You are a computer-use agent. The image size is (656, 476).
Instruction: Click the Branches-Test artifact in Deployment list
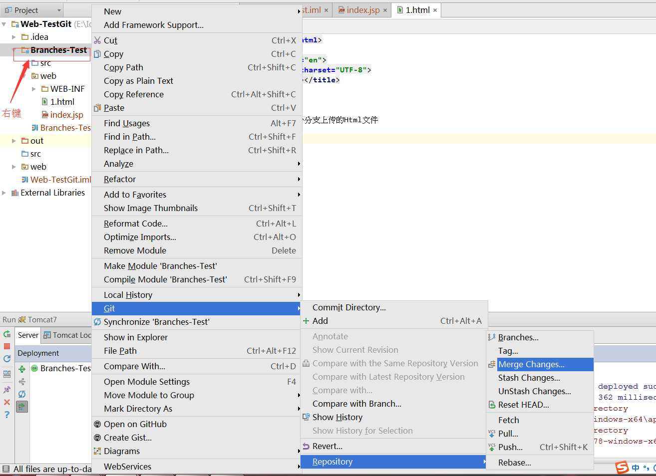pyautogui.click(x=61, y=368)
